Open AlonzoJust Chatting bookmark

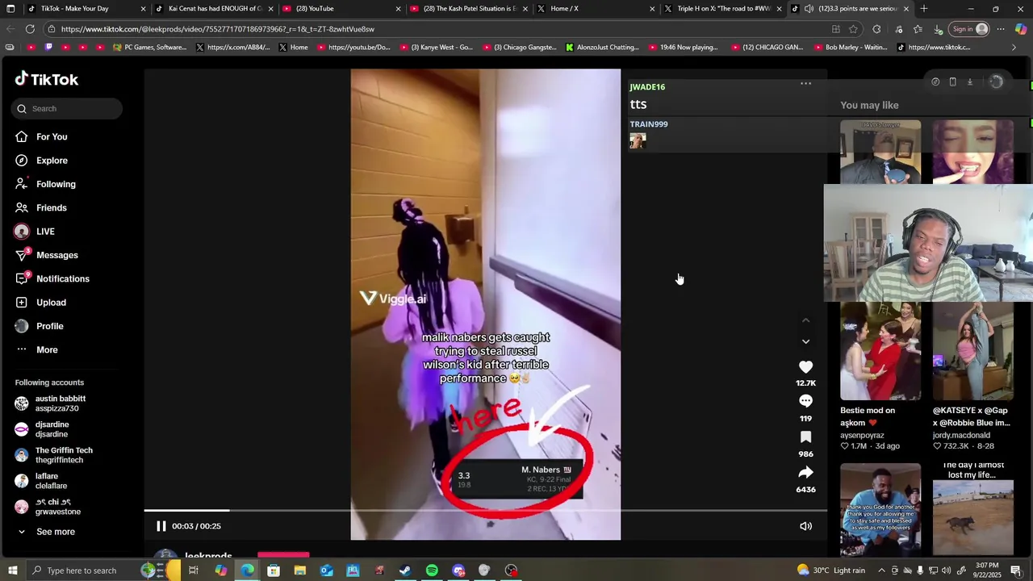click(602, 48)
